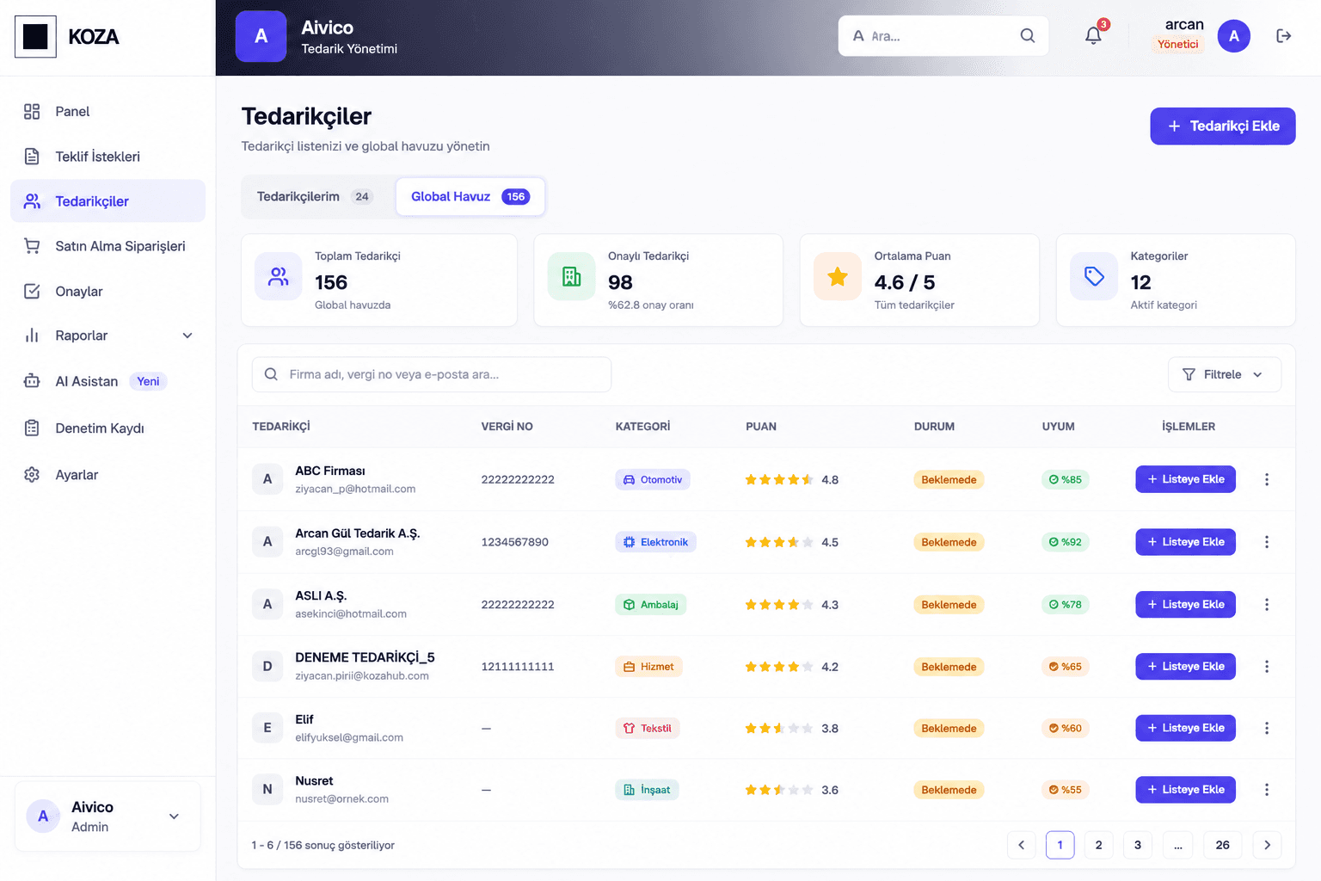
Task: Click tax number 1234567890
Action: click(515, 542)
